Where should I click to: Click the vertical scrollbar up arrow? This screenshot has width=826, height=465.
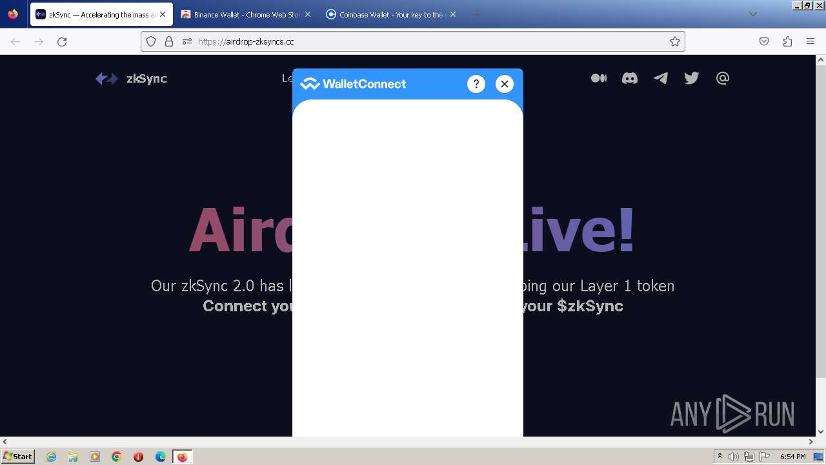(821, 60)
